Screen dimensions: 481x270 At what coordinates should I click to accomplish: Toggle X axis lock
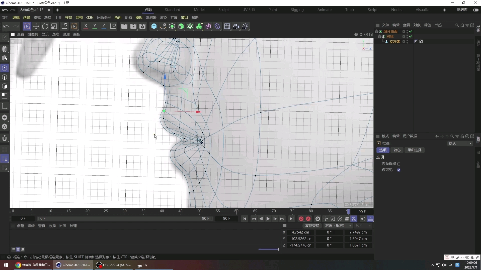click(86, 26)
